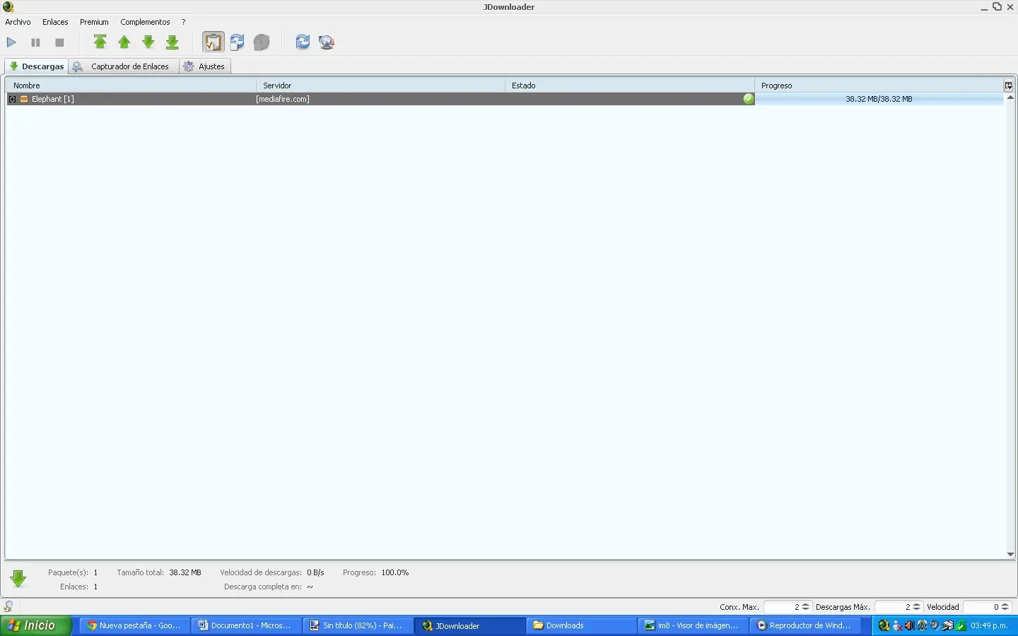Screen dimensions: 1018x636
Task: Click the JDownloader taskbar button
Action: pos(469,625)
